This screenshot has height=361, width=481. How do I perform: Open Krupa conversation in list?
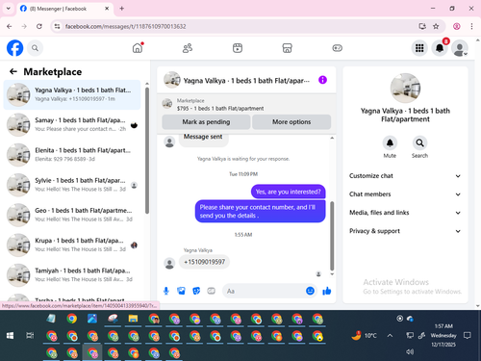click(72, 245)
